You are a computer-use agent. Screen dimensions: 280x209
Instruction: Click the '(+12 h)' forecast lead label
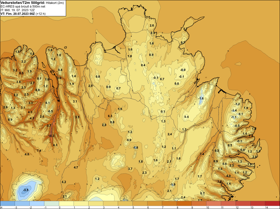41,14
